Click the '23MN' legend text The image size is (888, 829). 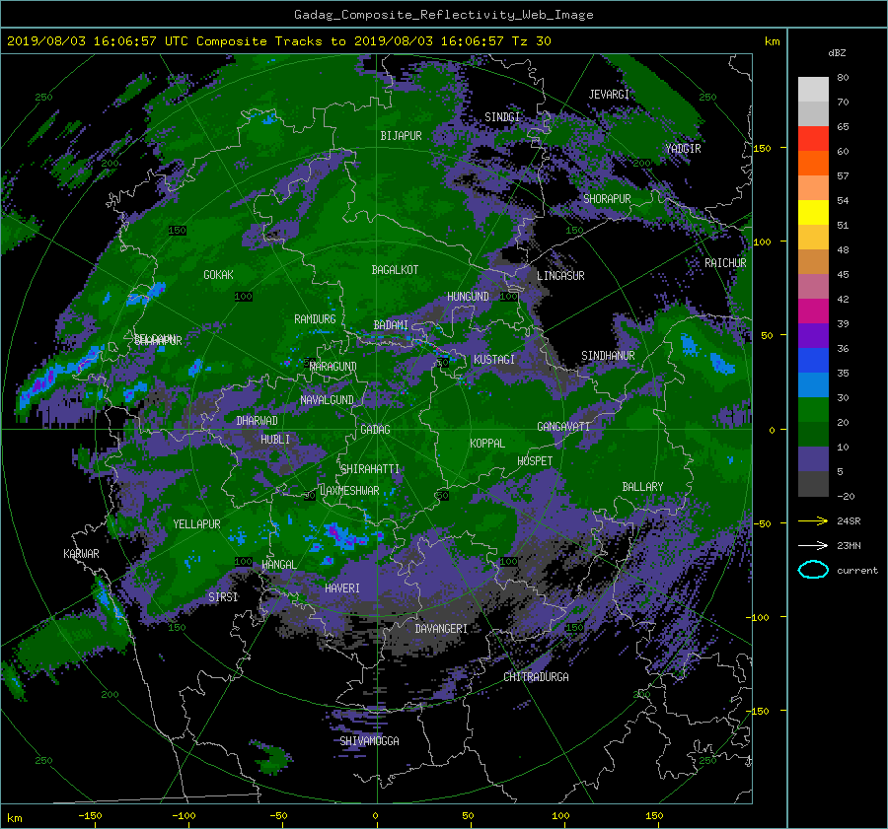pyautogui.click(x=849, y=545)
